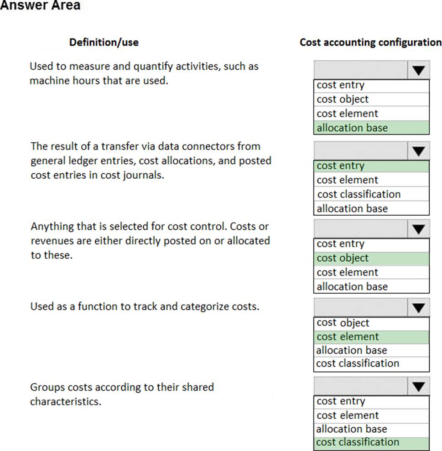Choose 'cost classification' in the data connectors list
442x451 pixels.
click(359, 194)
